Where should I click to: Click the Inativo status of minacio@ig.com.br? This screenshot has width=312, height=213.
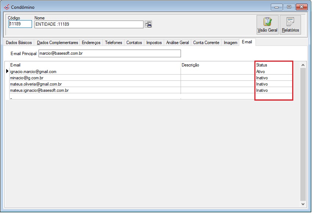click(262, 78)
